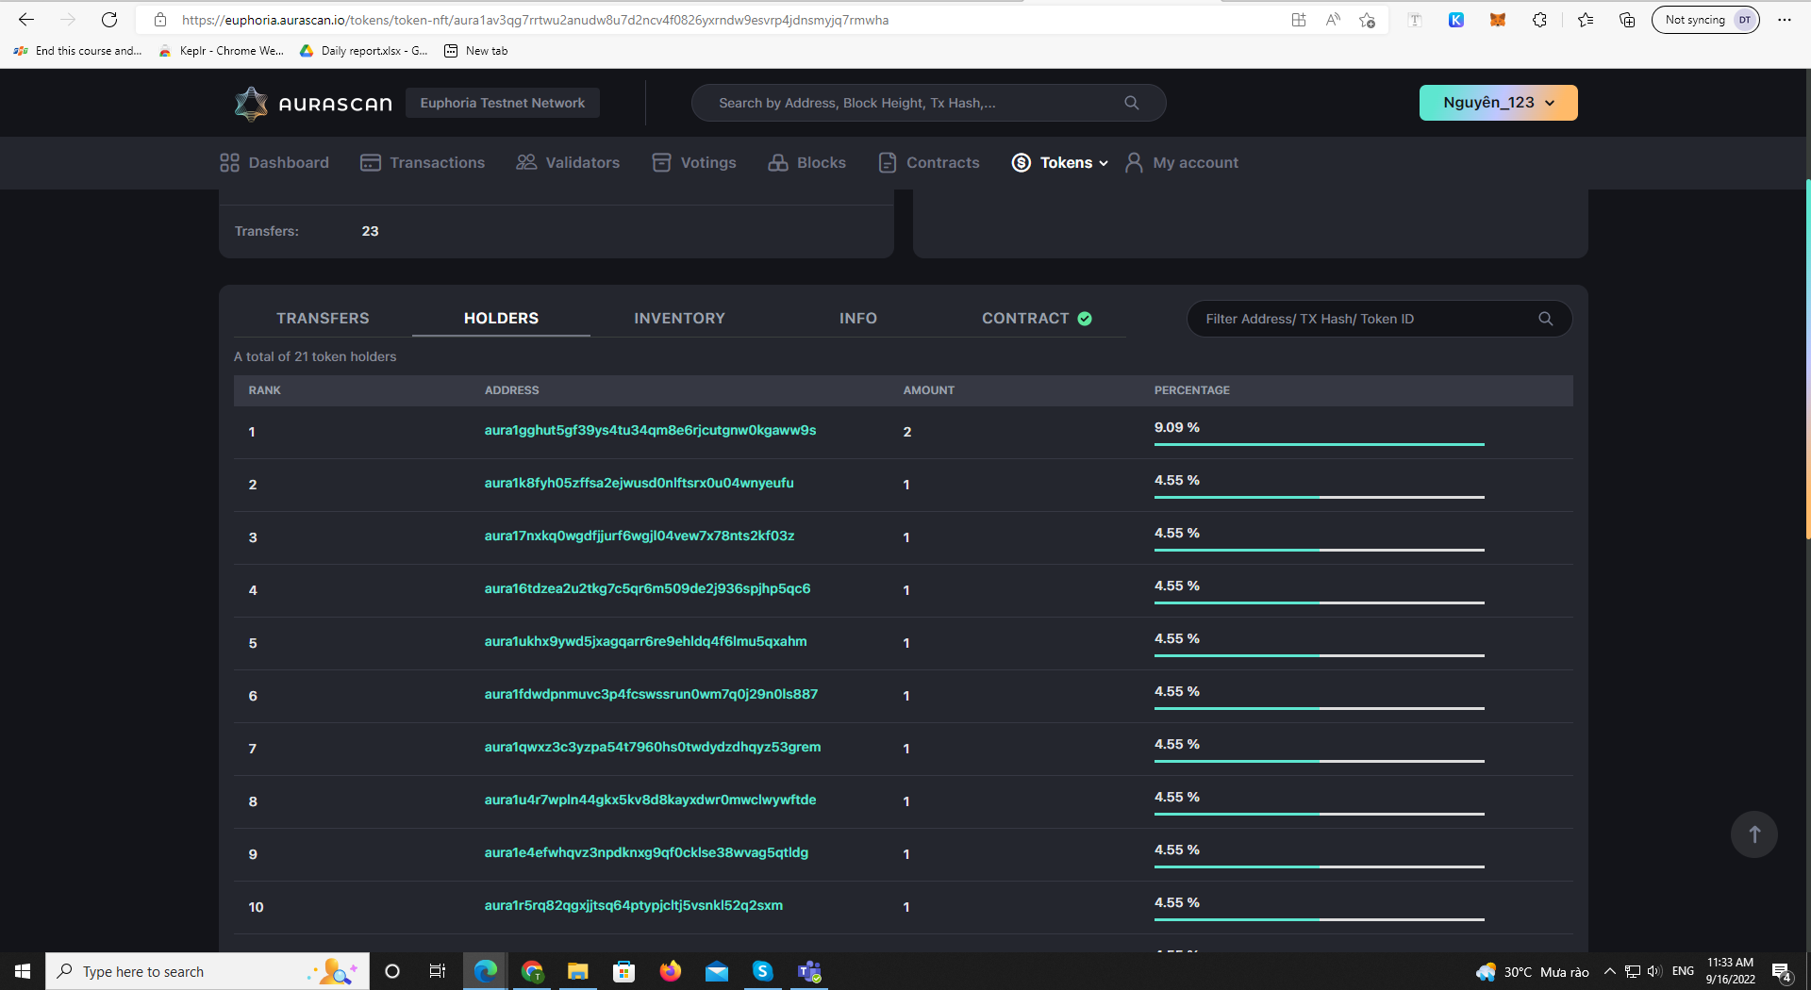The height and width of the screenshot is (990, 1811).
Task: Switch to the INVENTORY tab
Action: (x=679, y=318)
